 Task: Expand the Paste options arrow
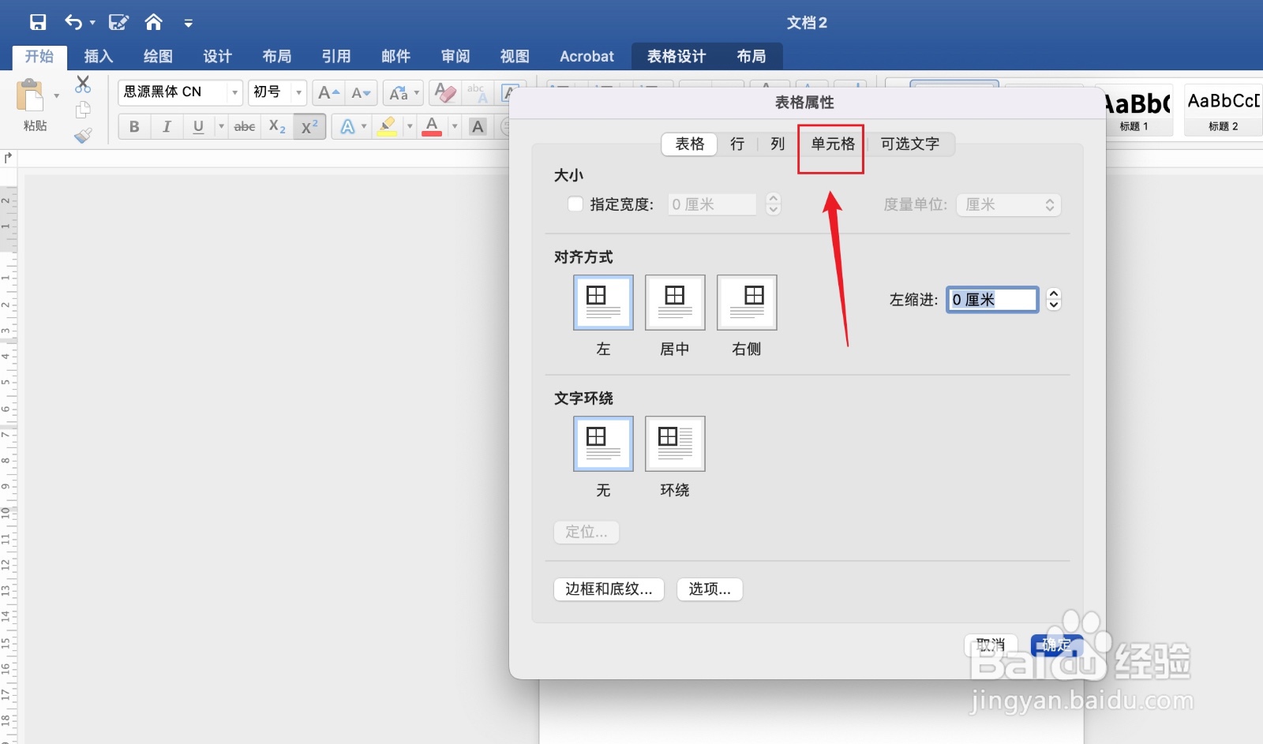pyautogui.click(x=56, y=96)
